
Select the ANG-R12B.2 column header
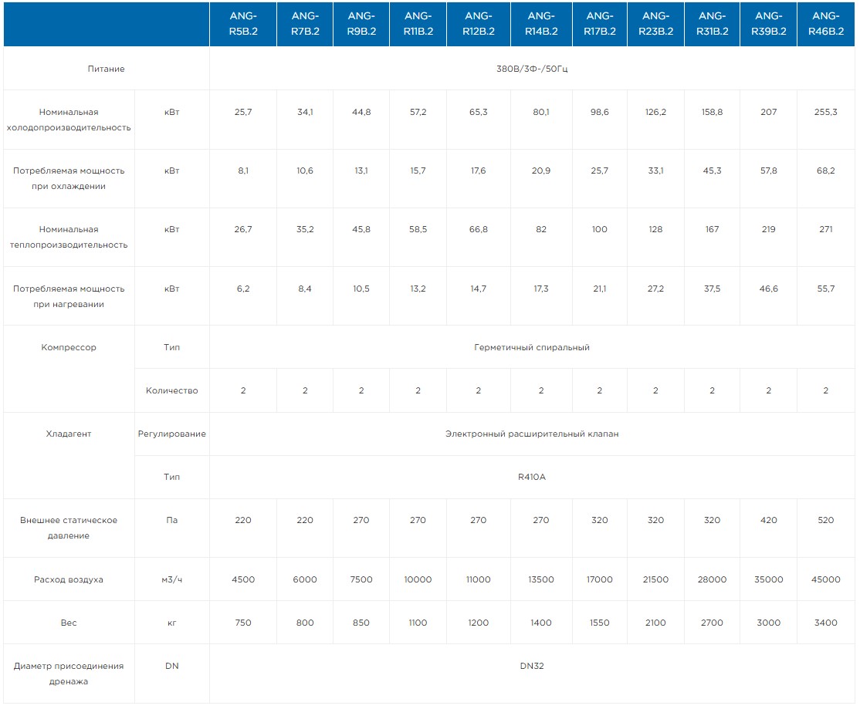pyautogui.click(x=478, y=23)
